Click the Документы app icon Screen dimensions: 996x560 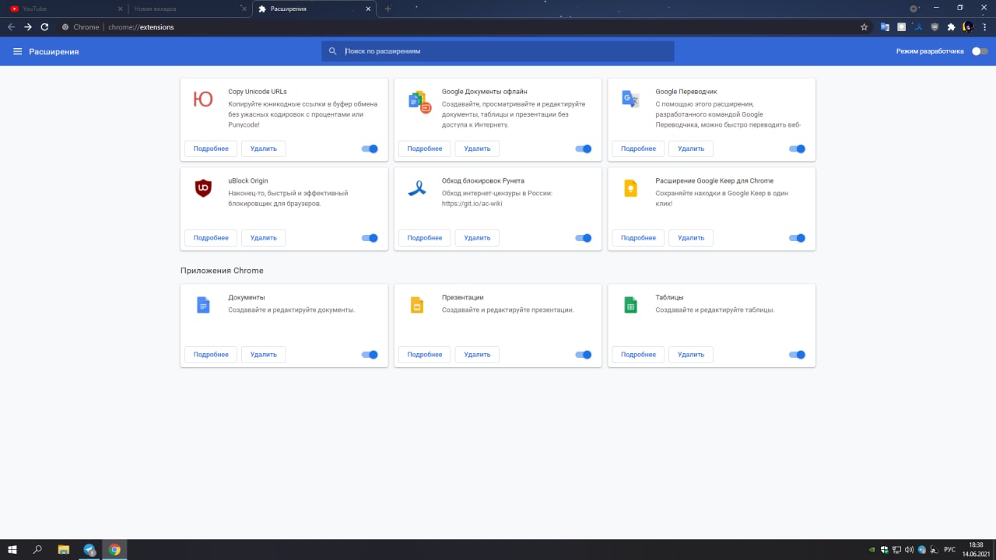click(203, 305)
